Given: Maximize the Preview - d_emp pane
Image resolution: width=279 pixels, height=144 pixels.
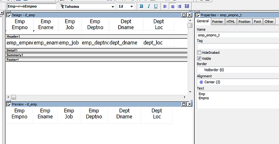Looking at the screenshot, I should pos(184,104).
